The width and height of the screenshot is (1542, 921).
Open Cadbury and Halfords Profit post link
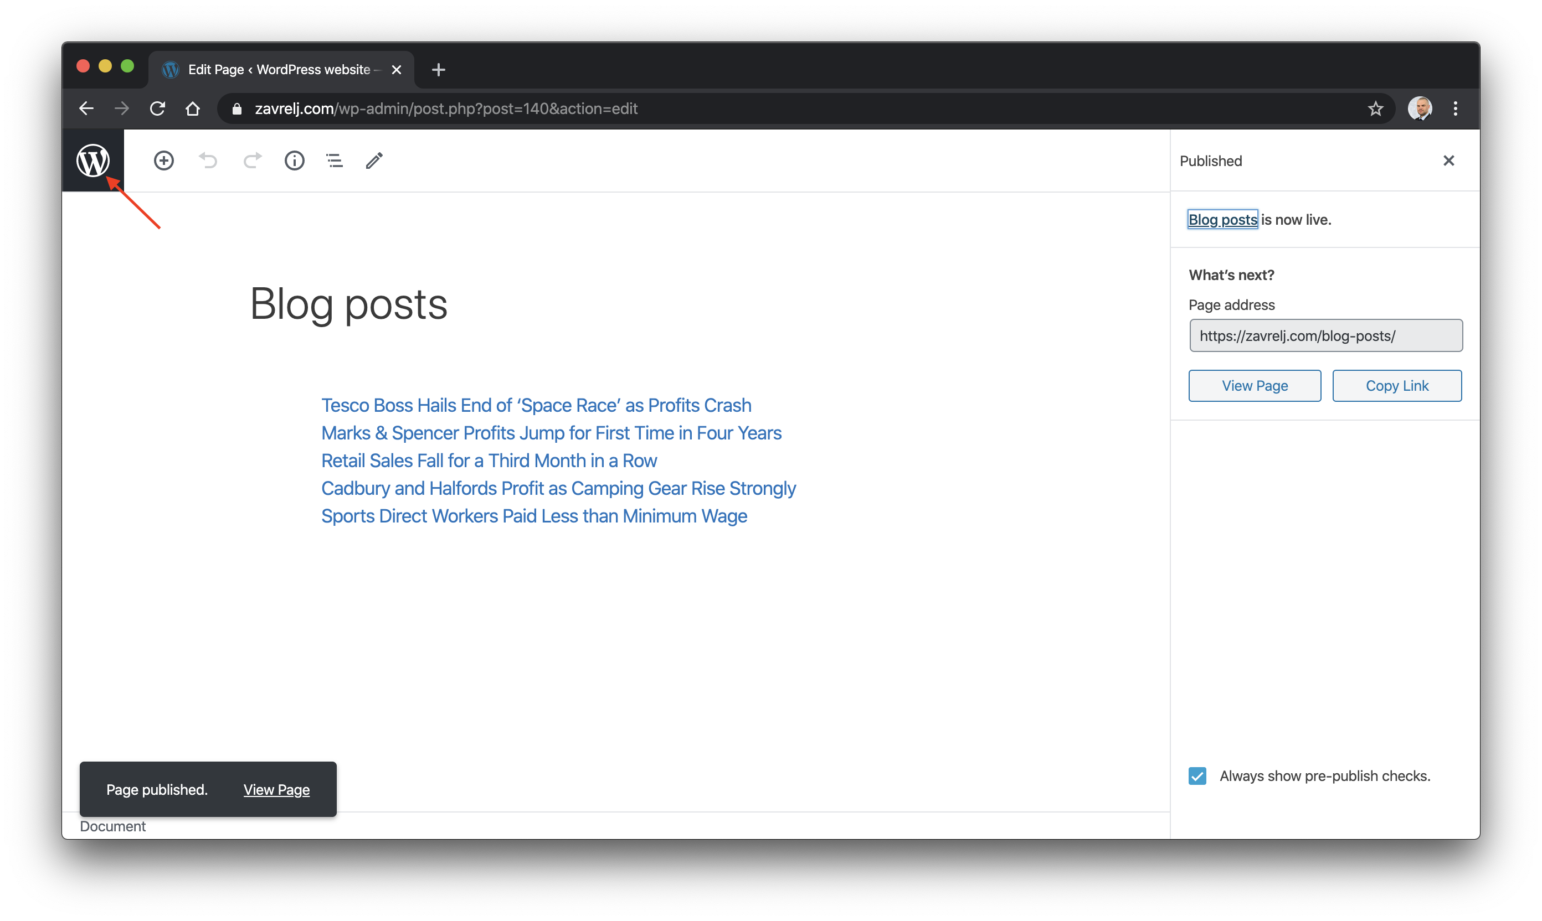558,488
